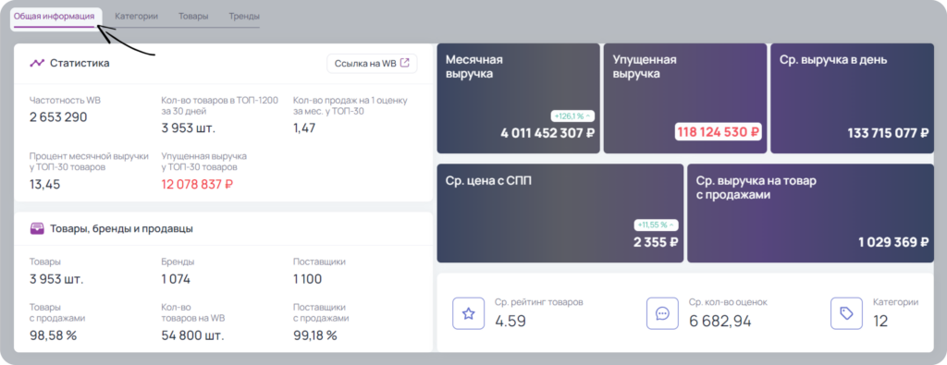Click the Ср. выручка в день value 133 715 077 ₽
This screenshot has width=947, height=365.
coord(888,133)
